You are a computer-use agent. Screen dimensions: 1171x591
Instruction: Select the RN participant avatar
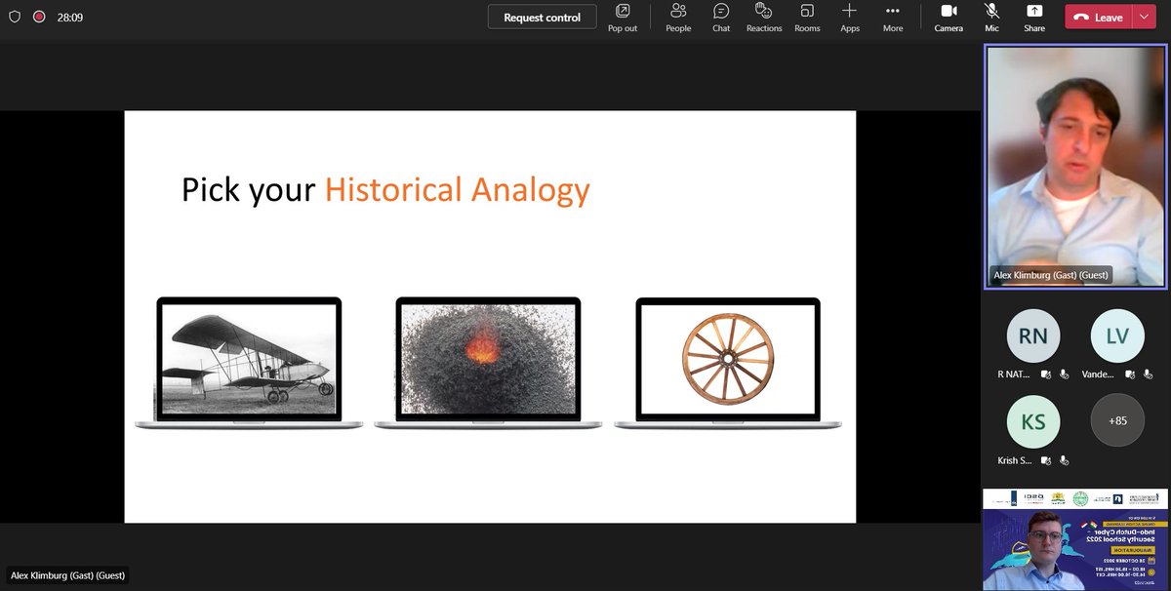tap(1032, 336)
